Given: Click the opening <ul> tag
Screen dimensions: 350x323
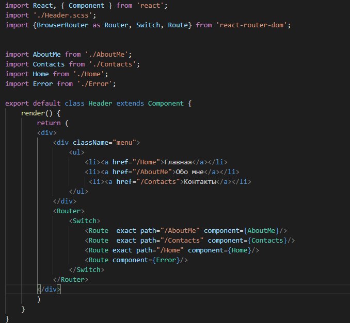Looking at the screenshot, I should click(76, 152).
